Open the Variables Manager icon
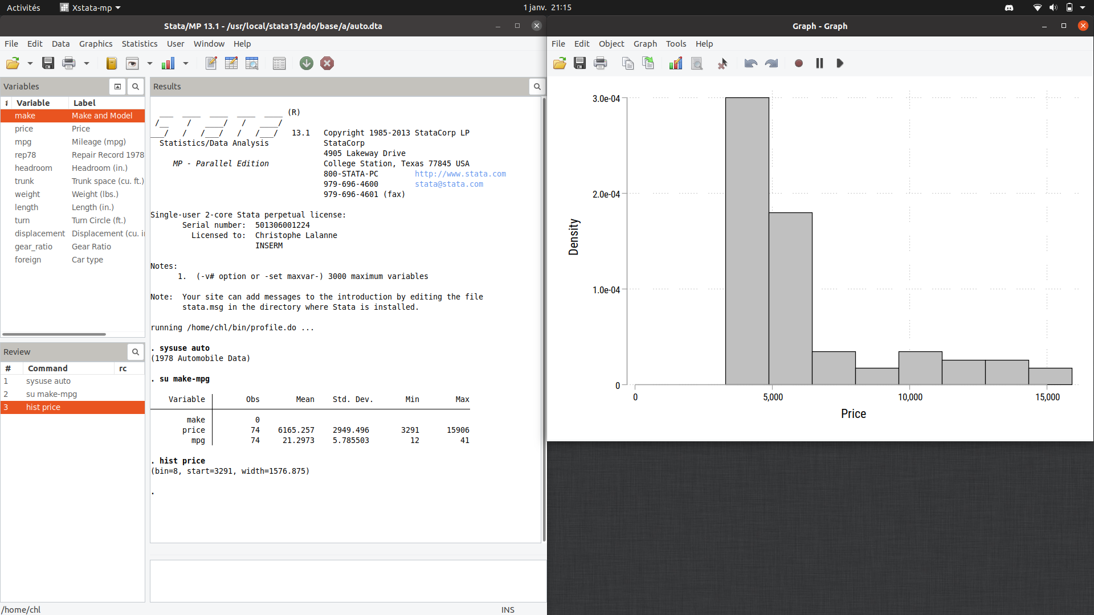 pyautogui.click(x=279, y=63)
